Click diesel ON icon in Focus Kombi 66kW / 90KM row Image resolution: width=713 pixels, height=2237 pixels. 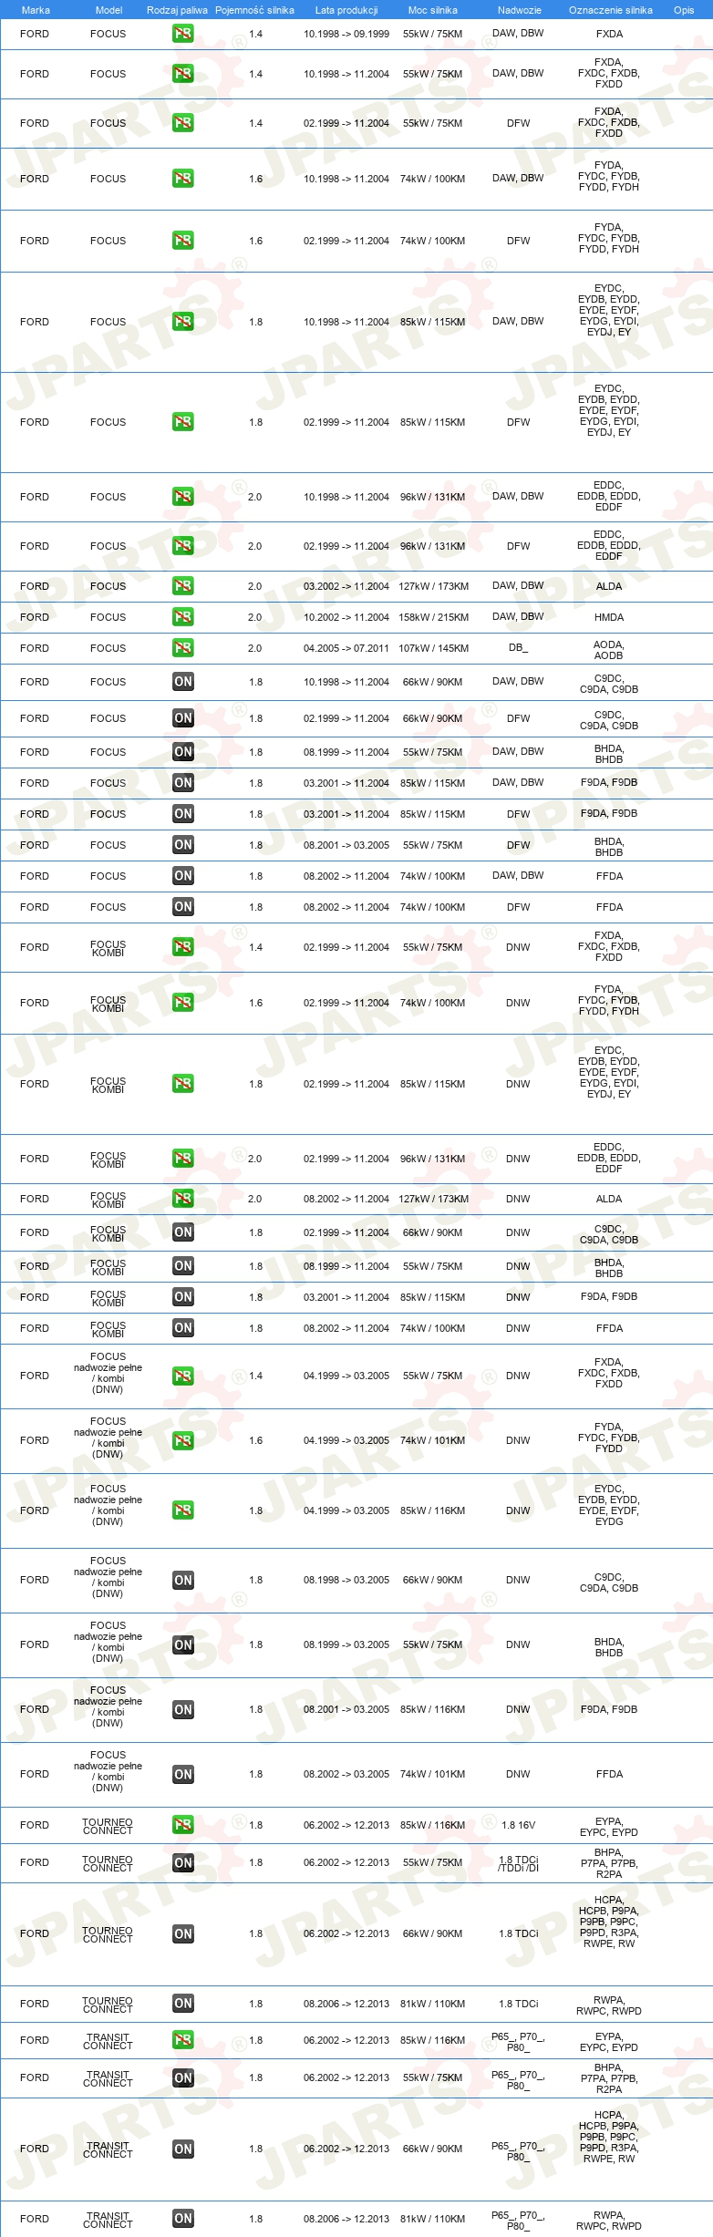click(x=182, y=1232)
